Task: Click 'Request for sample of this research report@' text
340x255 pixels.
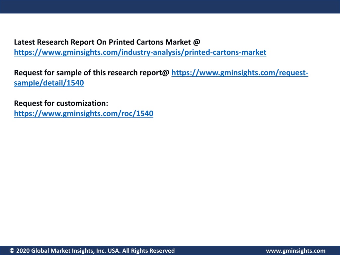Action: pos(92,73)
